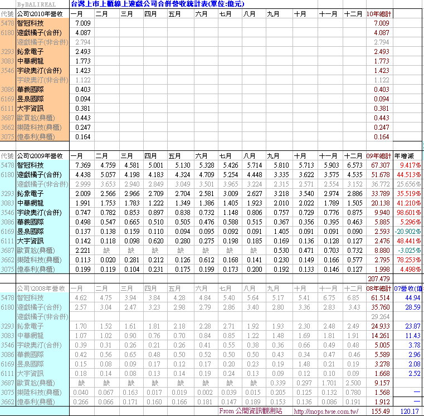Screen dimensions: 424x416
Task: Select the 2009 January value 7.369
Action: 83,165
